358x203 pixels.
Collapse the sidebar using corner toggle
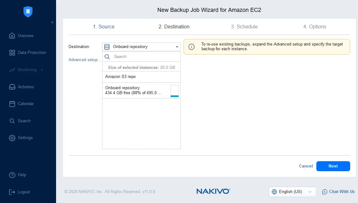click(x=52, y=22)
